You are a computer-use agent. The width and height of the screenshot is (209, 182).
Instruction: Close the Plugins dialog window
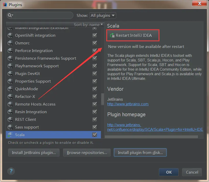tap(200, 3)
